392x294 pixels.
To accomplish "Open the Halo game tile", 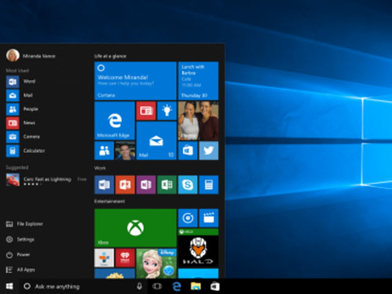I will click(x=198, y=251).
